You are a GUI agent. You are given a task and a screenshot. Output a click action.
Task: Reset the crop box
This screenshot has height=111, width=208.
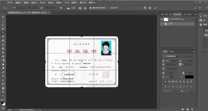tap(145, 8)
